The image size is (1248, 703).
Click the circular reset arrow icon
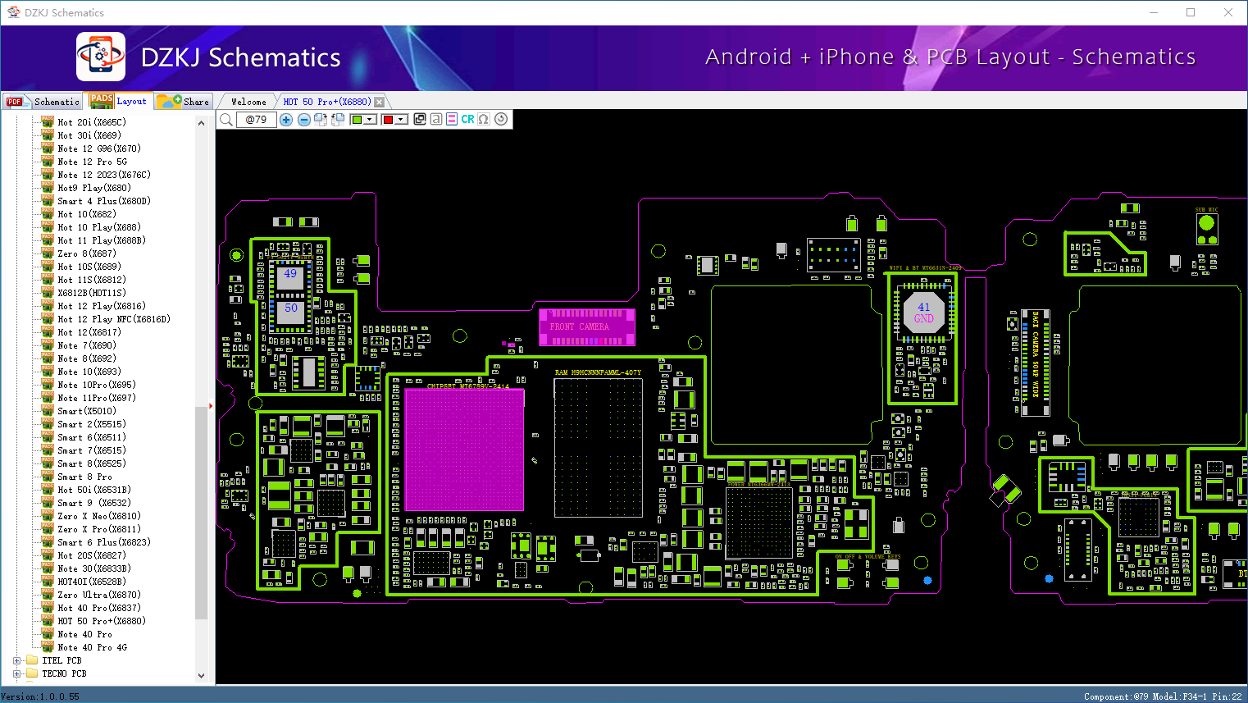point(501,119)
